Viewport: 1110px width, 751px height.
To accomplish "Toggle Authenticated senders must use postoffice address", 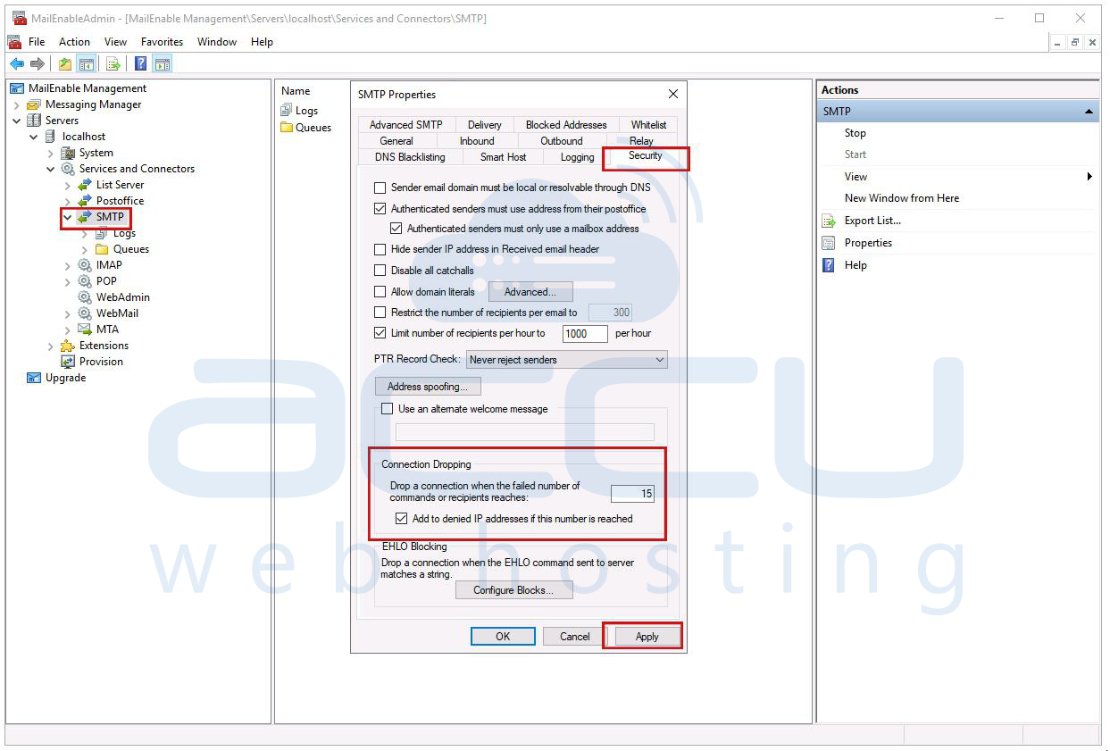I will point(380,209).
